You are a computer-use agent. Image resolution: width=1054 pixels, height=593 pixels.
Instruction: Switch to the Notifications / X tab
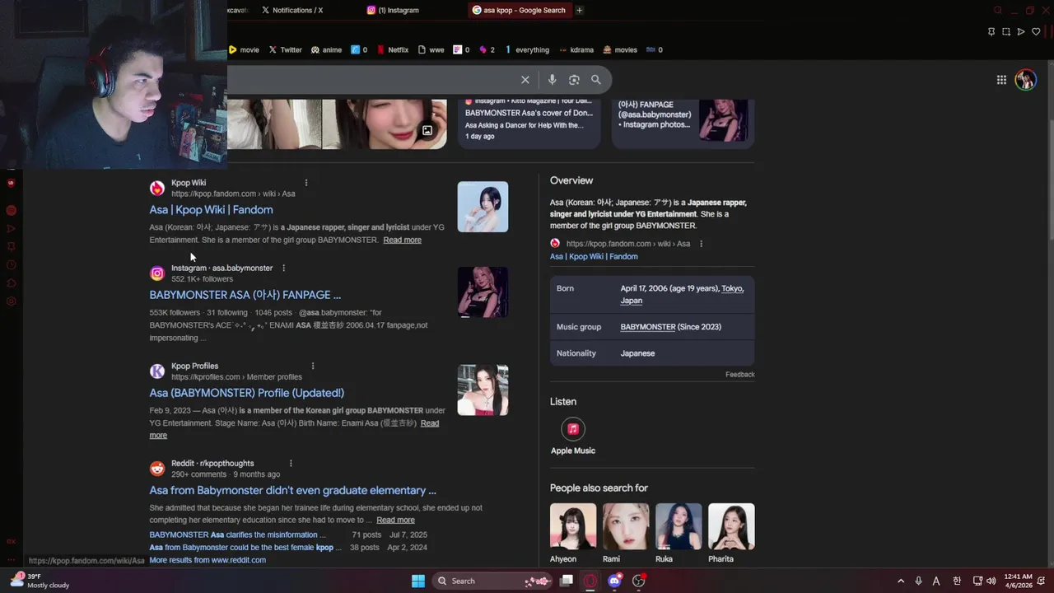292,10
